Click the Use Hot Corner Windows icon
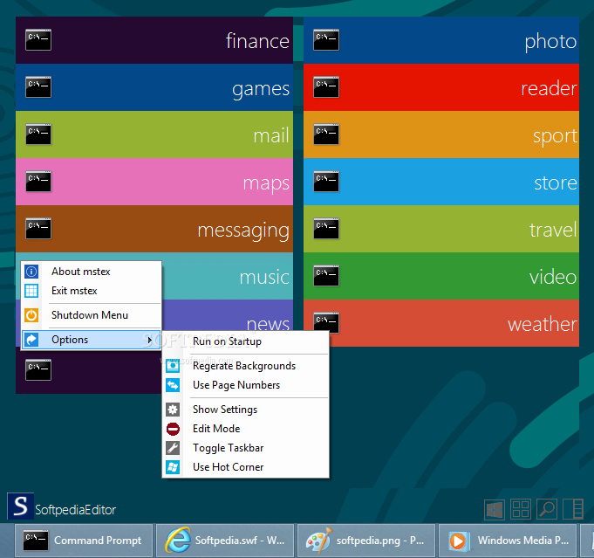This screenshot has height=558, width=594. pos(173,467)
